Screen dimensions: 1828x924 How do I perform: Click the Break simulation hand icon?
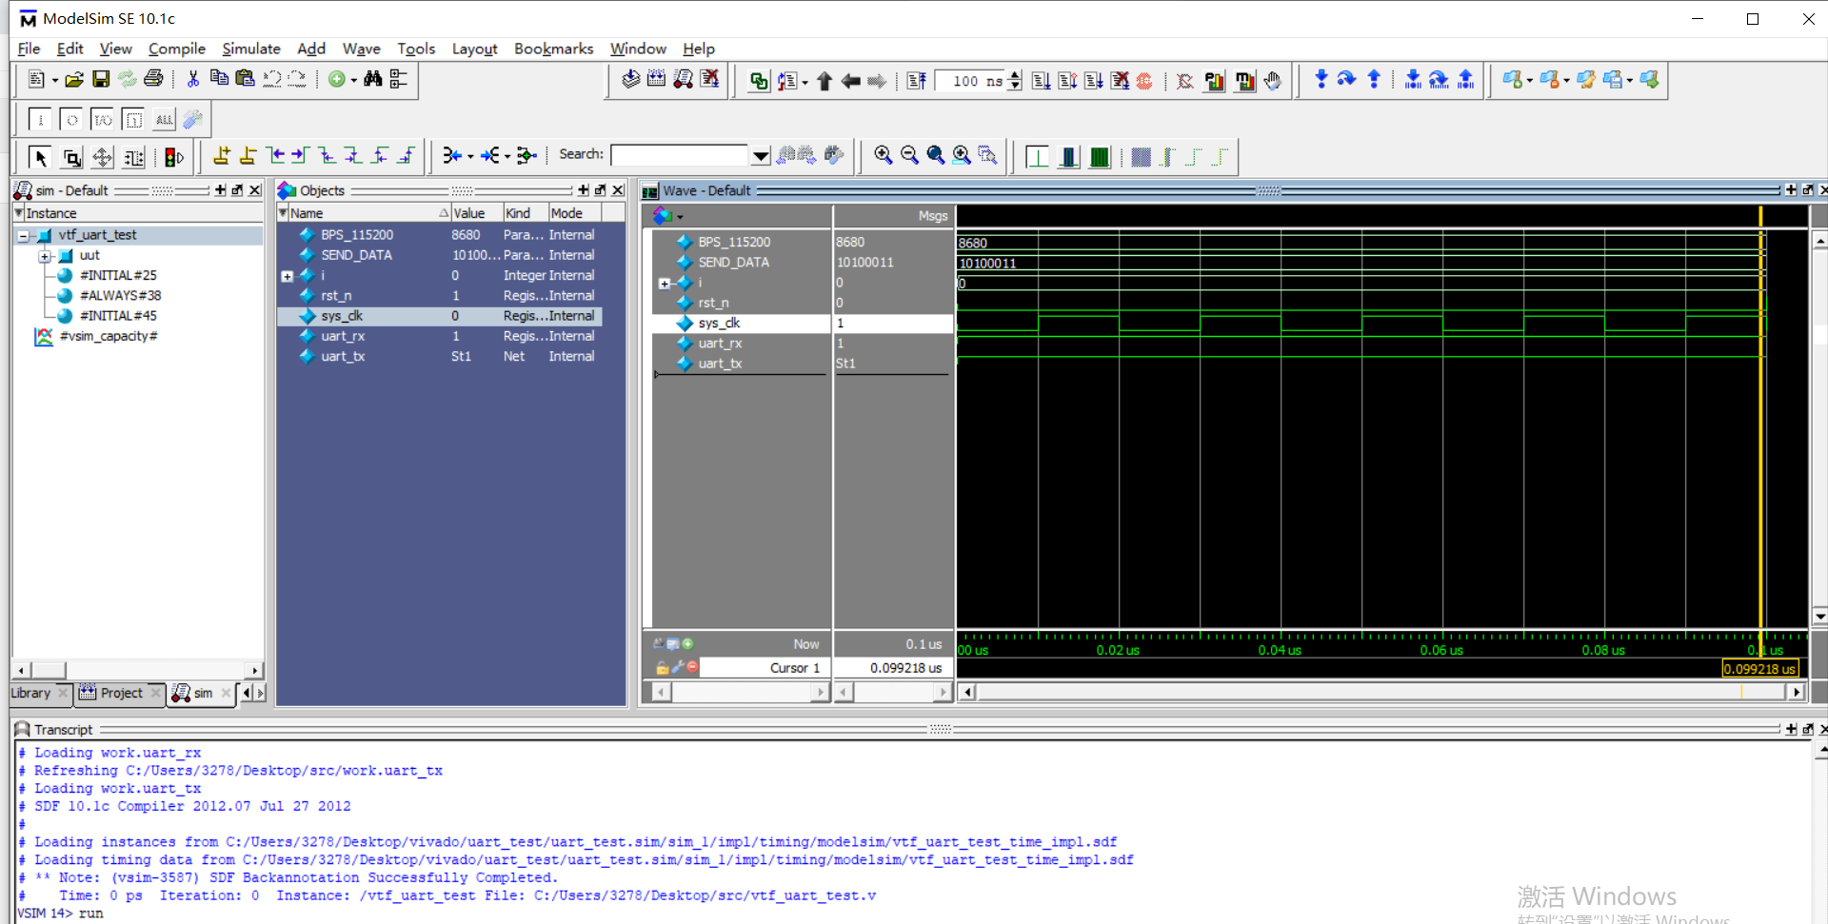coord(1273,81)
